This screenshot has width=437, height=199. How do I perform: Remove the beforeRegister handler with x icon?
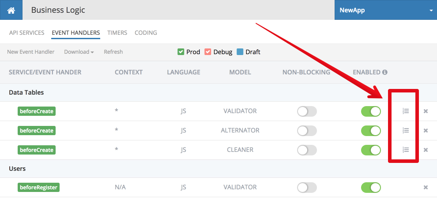click(426, 187)
